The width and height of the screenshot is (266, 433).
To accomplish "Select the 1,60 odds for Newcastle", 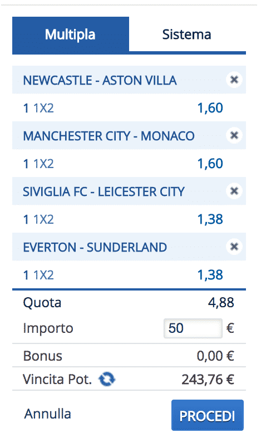I will (210, 108).
